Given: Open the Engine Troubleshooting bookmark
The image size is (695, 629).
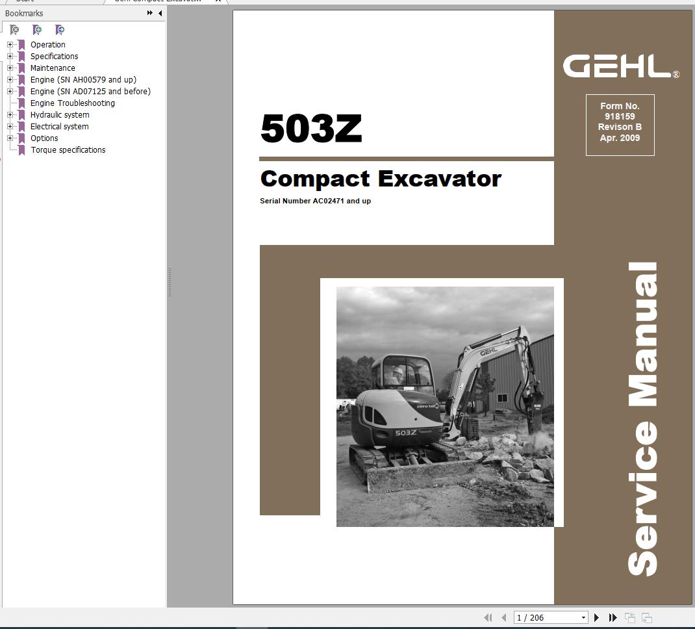Looking at the screenshot, I should click(72, 103).
